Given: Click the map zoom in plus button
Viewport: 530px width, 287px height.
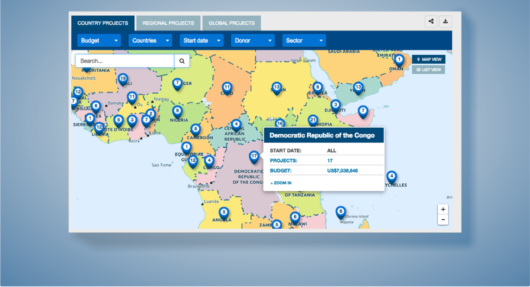Looking at the screenshot, I should 443,209.
